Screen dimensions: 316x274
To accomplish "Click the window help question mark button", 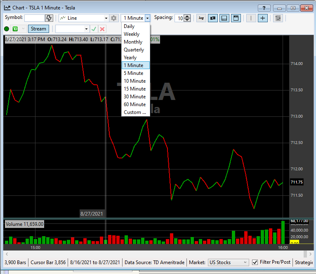I will 264,8.
